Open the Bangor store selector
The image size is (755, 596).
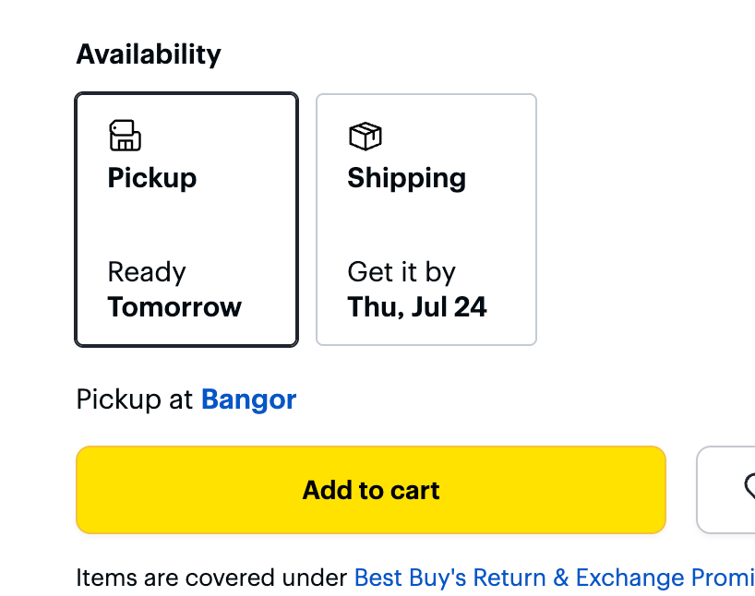pos(248,399)
